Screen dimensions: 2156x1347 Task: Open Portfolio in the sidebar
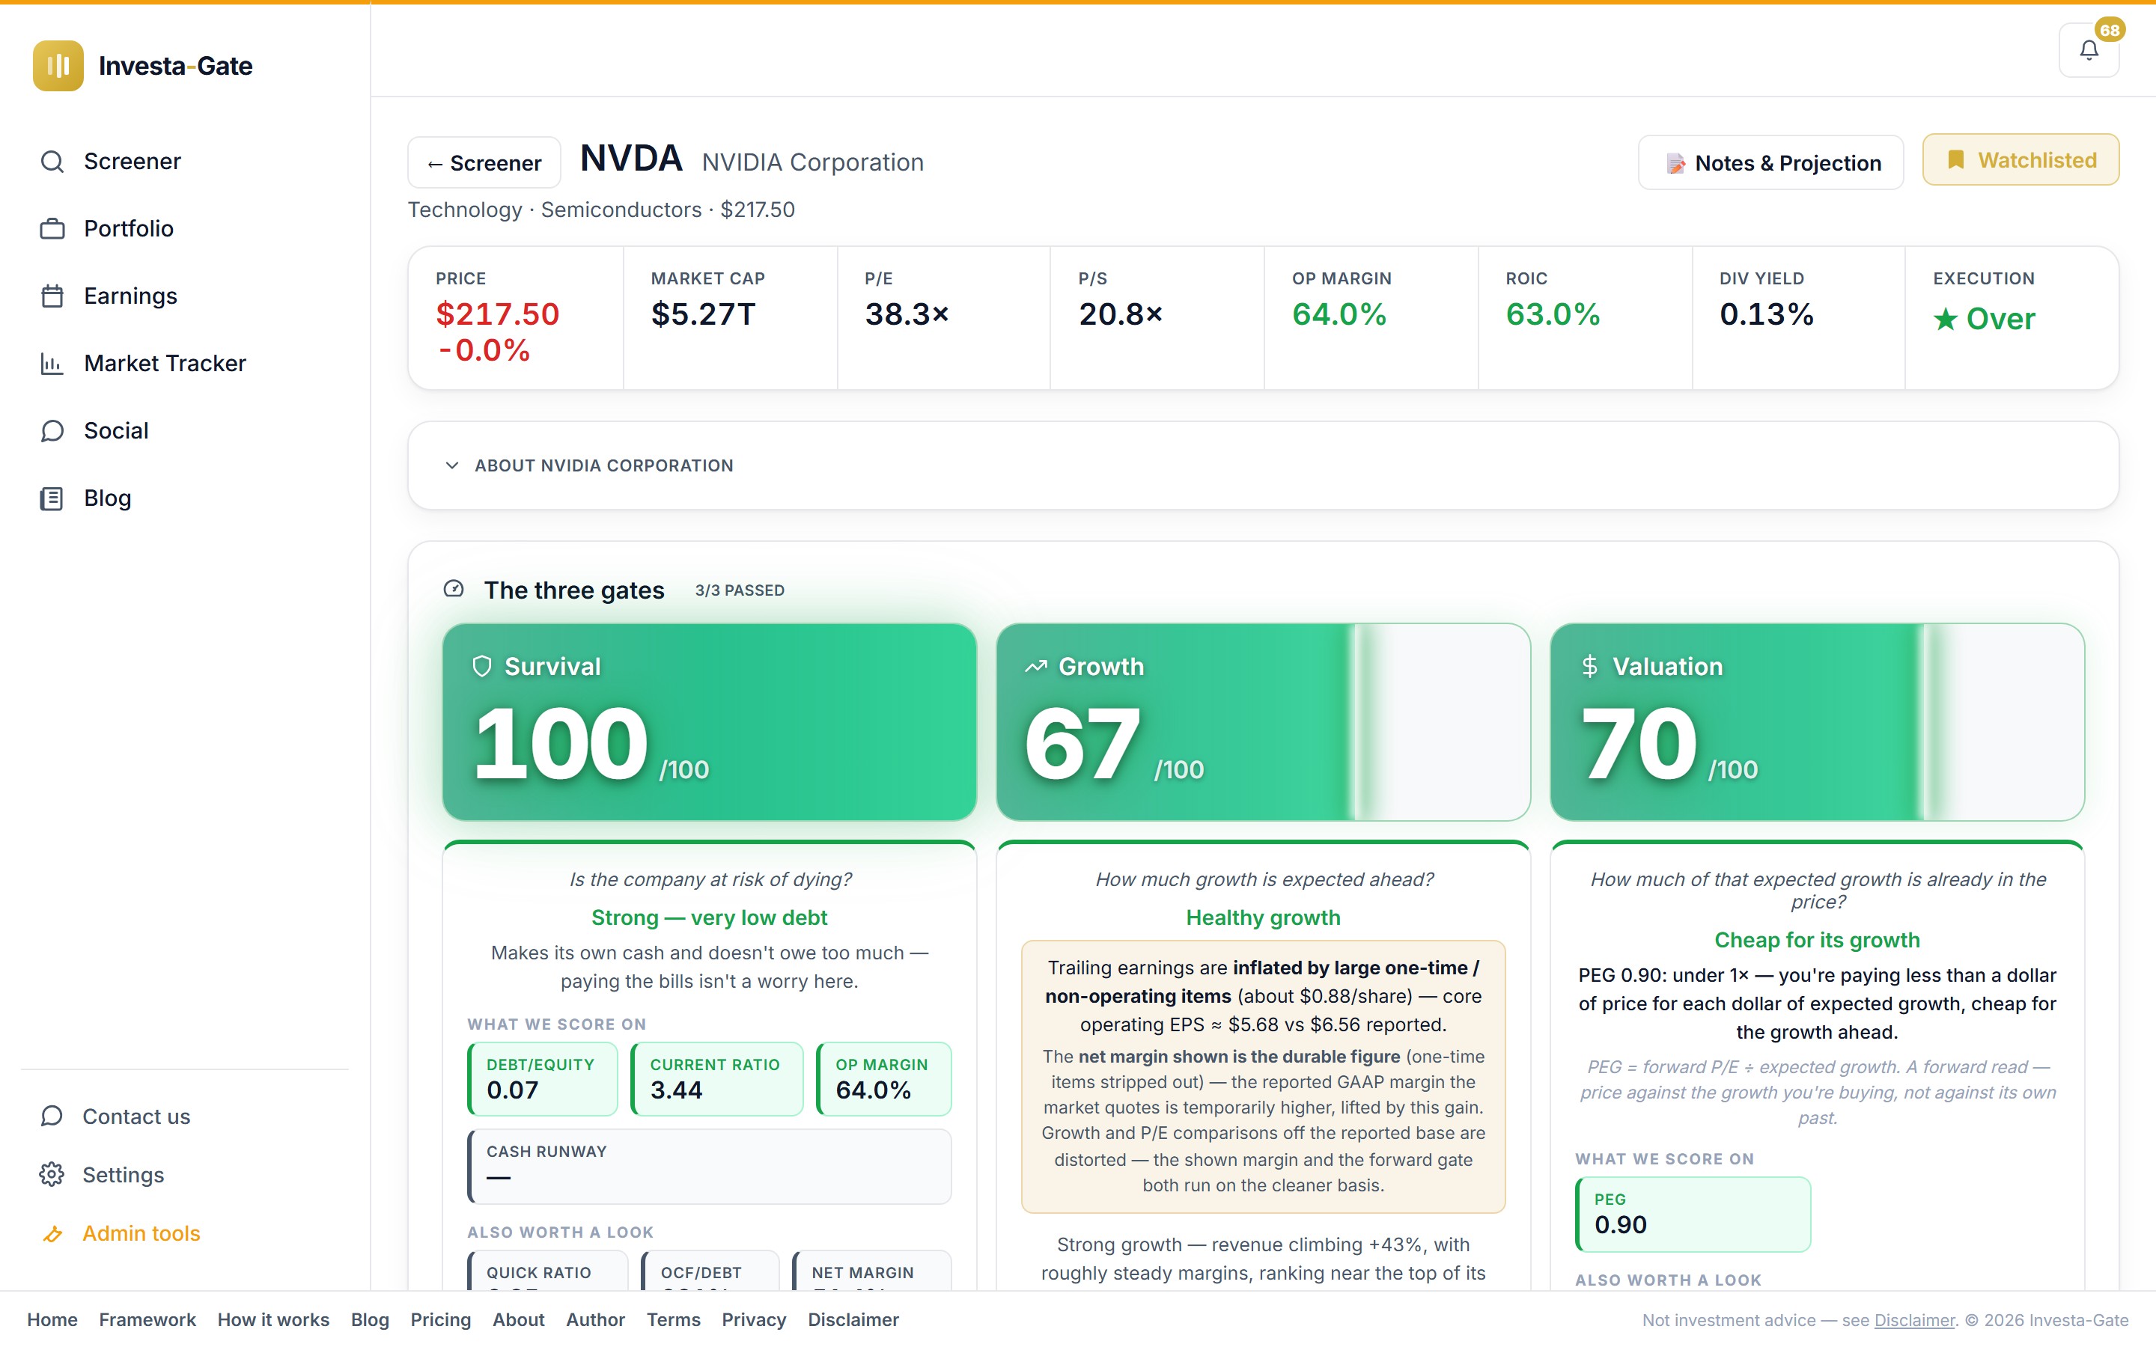pos(184,229)
